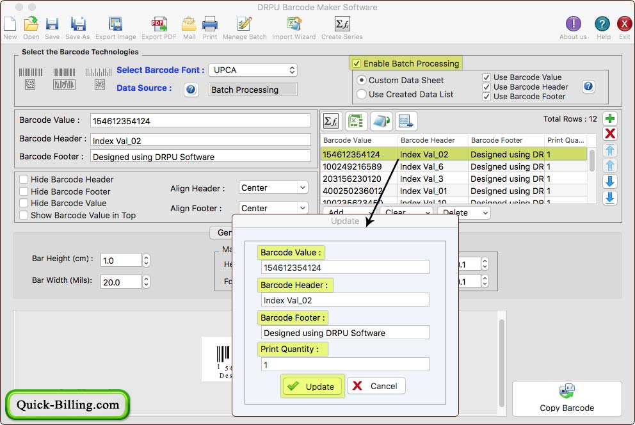Click the main Barcode Header input field
The image size is (635, 425).
pyautogui.click(x=200, y=140)
